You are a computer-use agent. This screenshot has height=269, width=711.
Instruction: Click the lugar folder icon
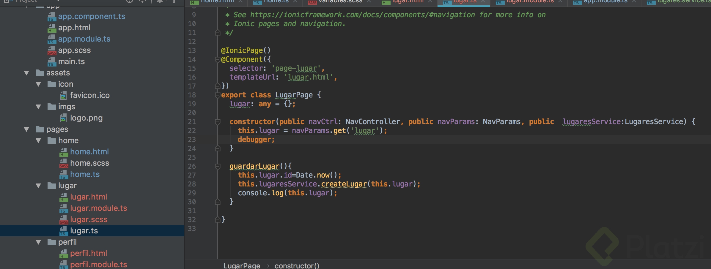click(52, 186)
